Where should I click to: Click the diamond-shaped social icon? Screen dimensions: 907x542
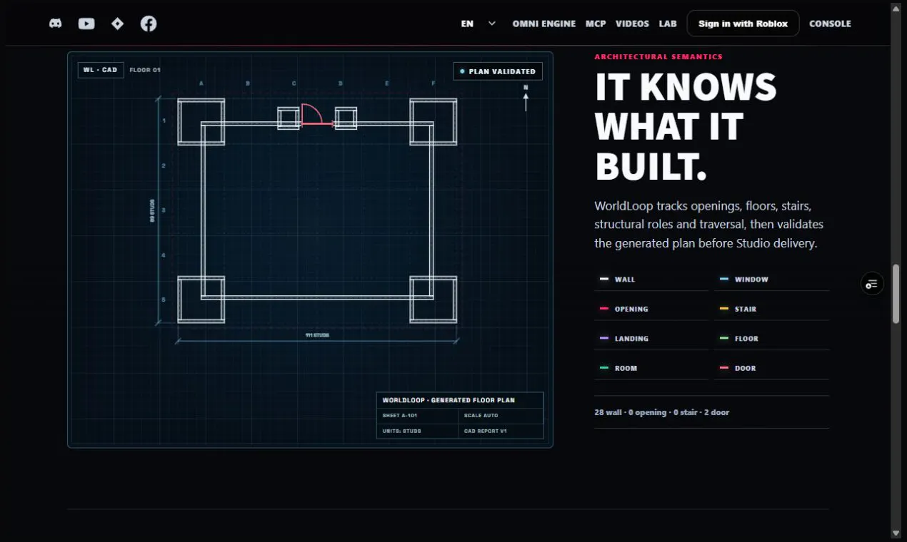point(117,24)
